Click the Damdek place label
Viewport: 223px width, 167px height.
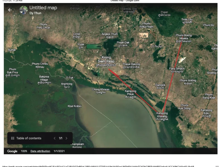[160, 87]
